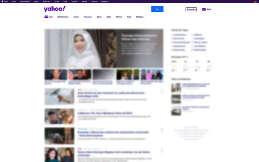Open article thumbnail of two dark-haired women
The height and width of the screenshot is (162, 259).
click(59, 155)
